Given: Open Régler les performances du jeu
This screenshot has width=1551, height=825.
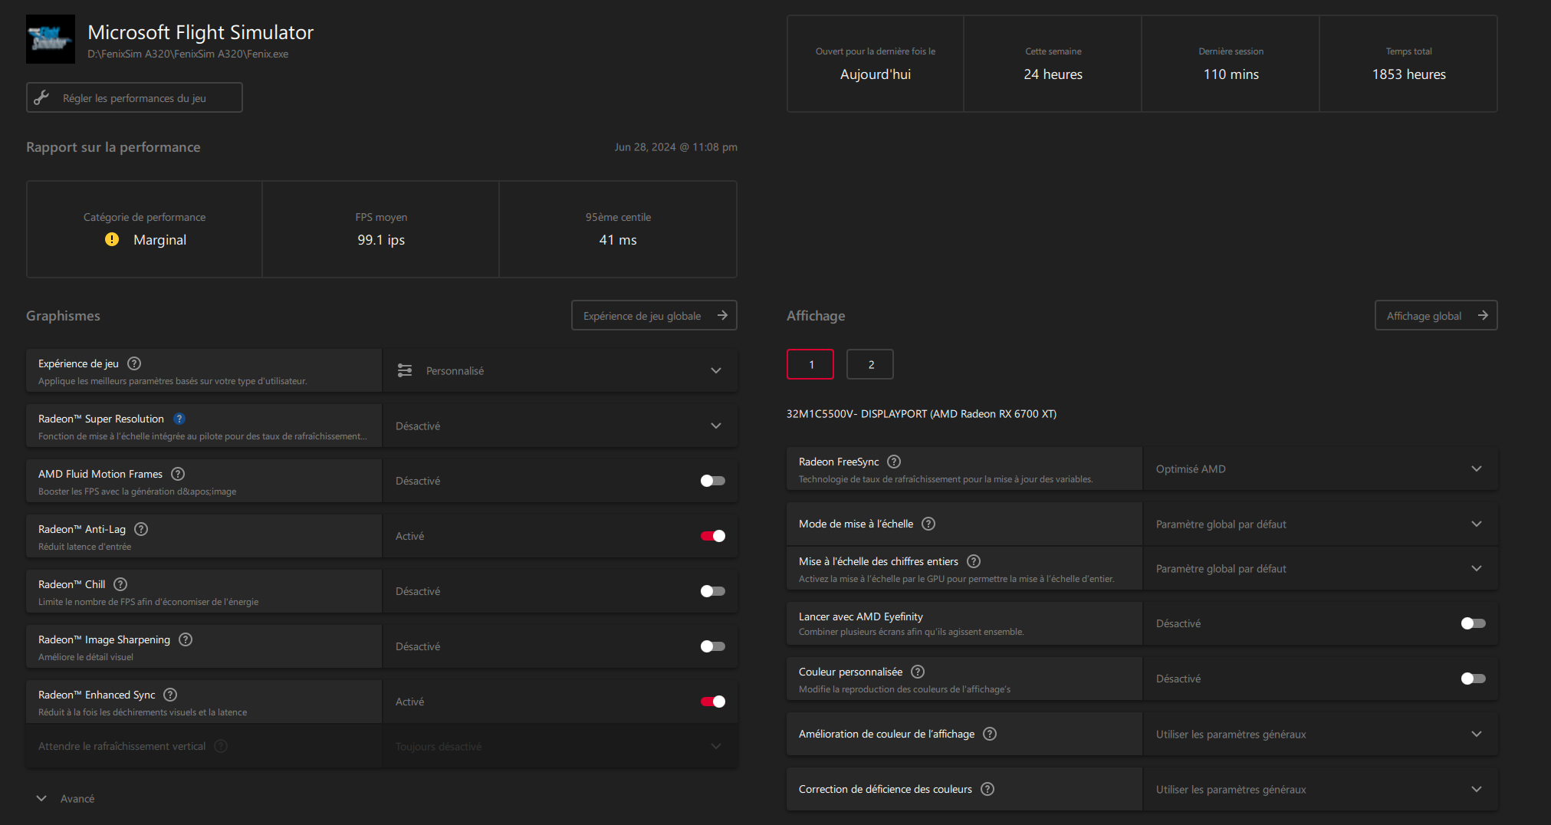Looking at the screenshot, I should point(134,97).
